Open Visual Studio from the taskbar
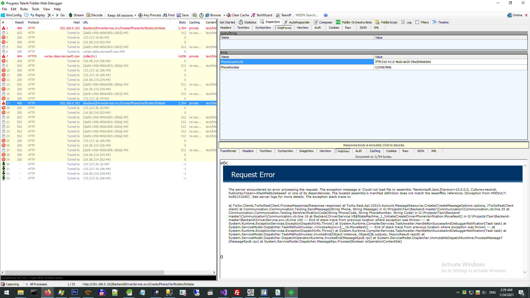 pos(223,292)
